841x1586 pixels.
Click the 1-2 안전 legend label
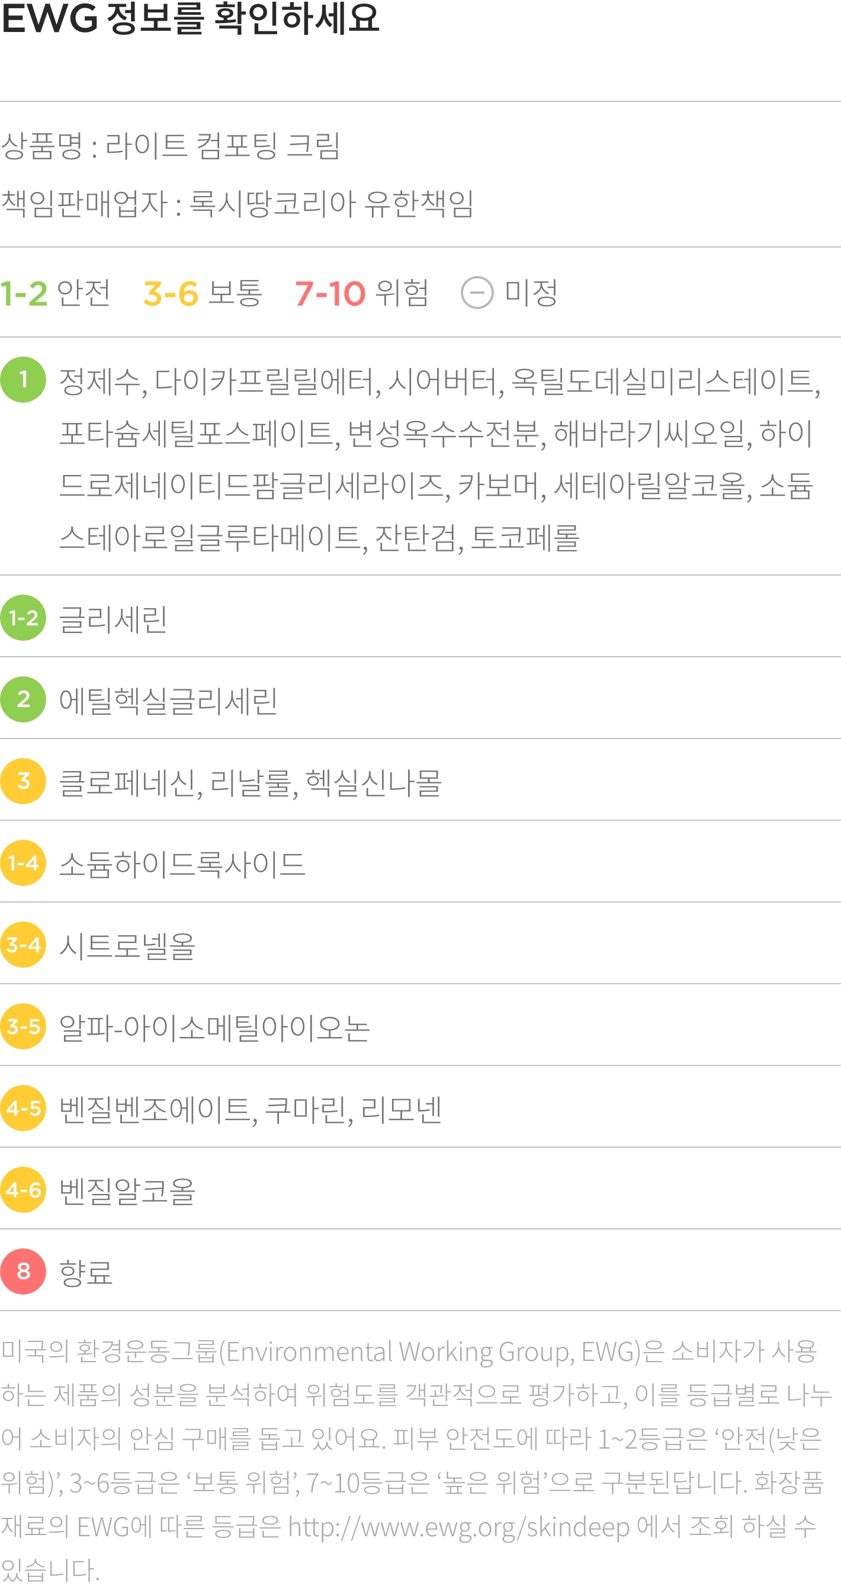pyautogui.click(x=56, y=293)
